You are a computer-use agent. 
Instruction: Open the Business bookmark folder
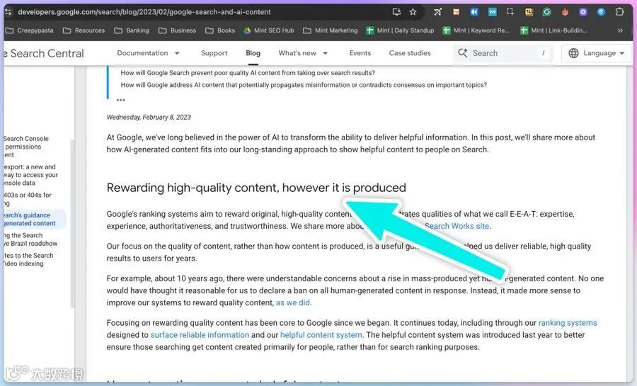point(177,30)
